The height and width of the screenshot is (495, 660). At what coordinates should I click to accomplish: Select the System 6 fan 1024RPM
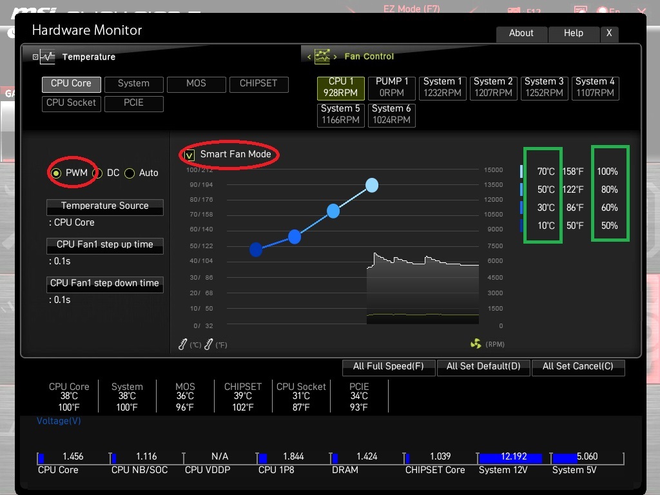[391, 115]
